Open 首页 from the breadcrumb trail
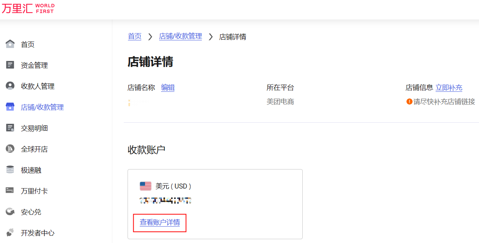The width and height of the screenshot is (479, 243). pos(134,37)
